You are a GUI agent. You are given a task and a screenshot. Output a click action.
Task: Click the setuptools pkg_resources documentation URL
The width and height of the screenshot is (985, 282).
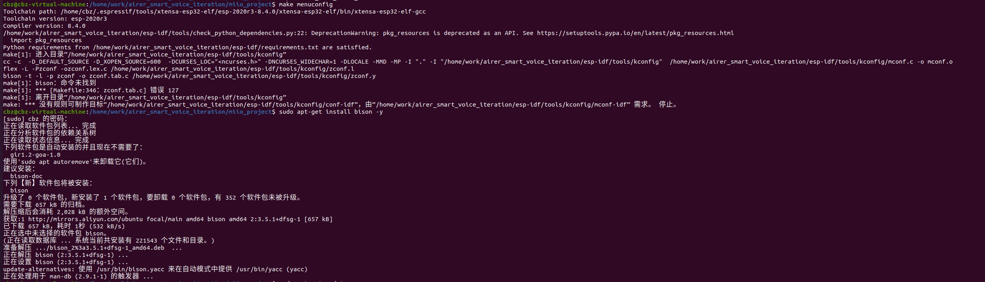tap(635, 33)
